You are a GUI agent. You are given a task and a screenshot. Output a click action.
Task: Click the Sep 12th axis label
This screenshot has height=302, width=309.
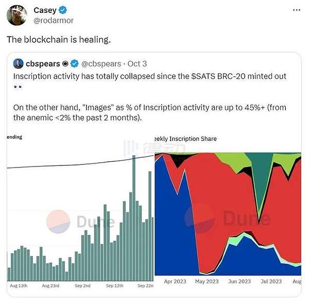(115, 285)
